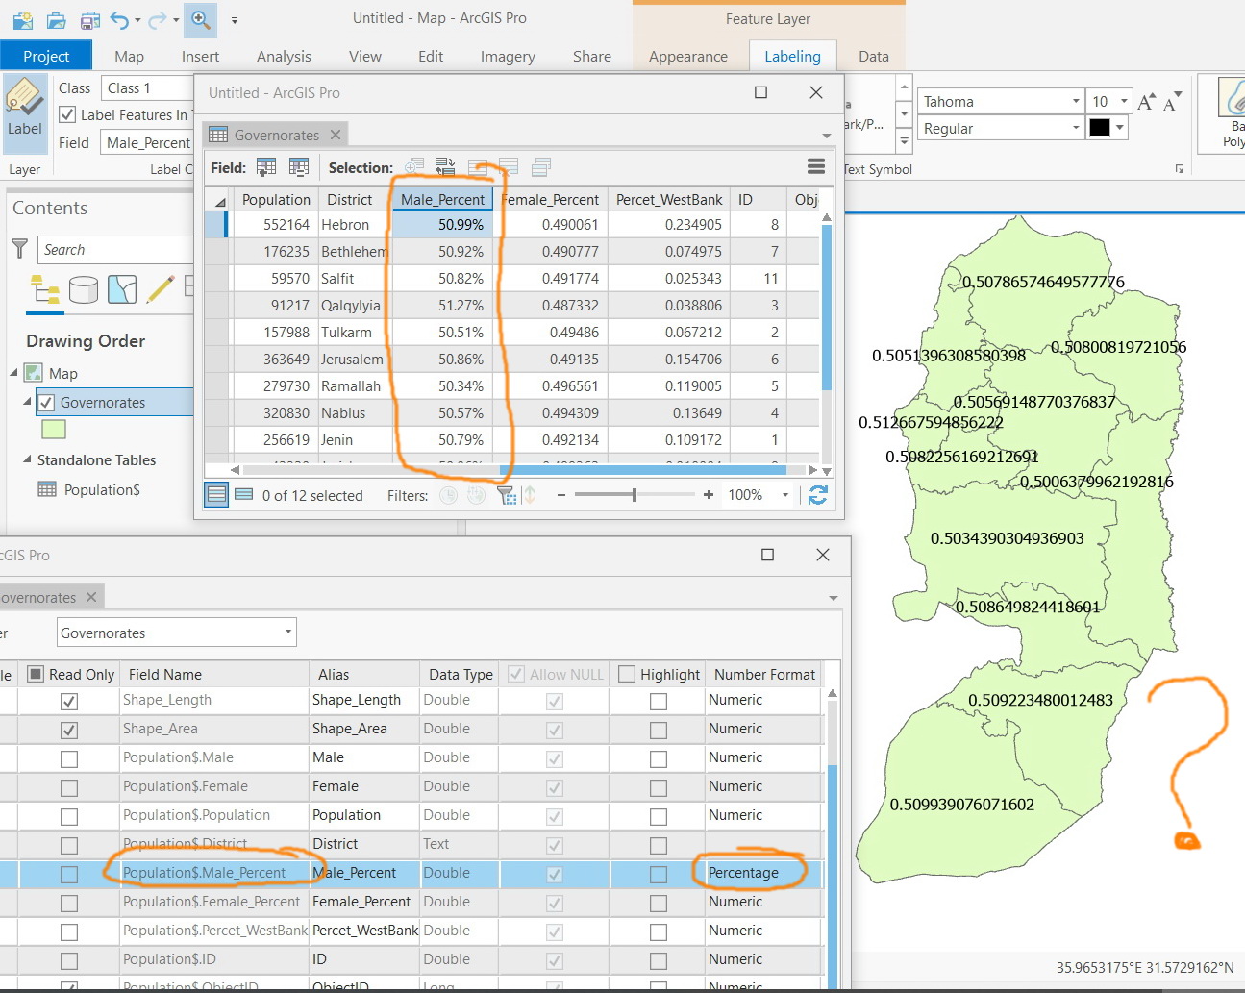Select List By Editing pencil icon
Viewport: 1245px width, 993px height.
click(x=161, y=289)
